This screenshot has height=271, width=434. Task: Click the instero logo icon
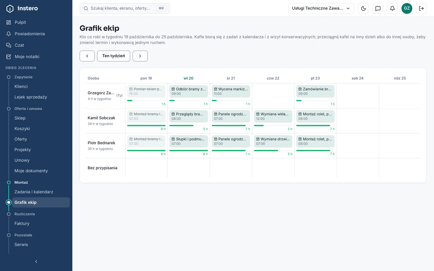tap(10, 9)
